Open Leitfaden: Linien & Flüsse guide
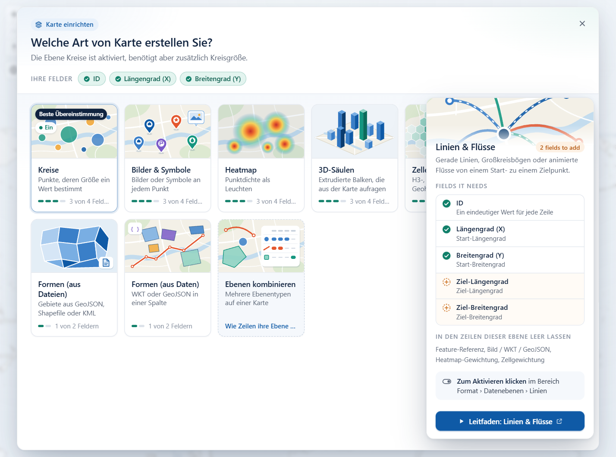This screenshot has height=457, width=616. point(510,421)
